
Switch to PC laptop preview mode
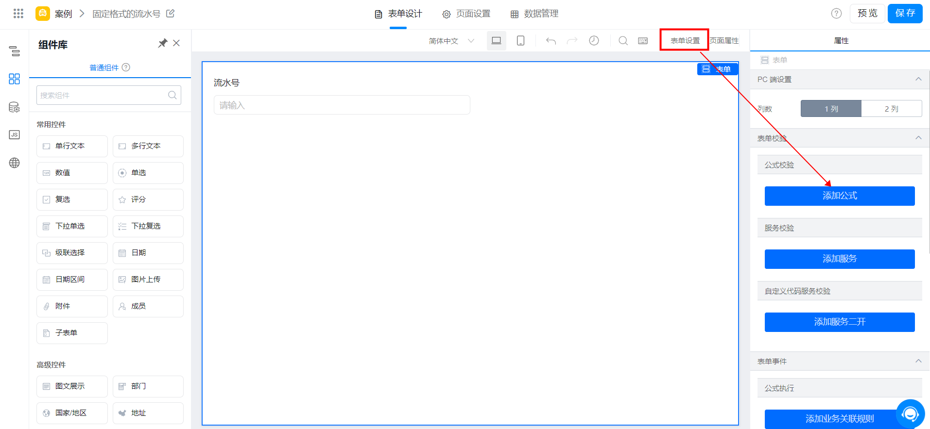[x=497, y=41]
